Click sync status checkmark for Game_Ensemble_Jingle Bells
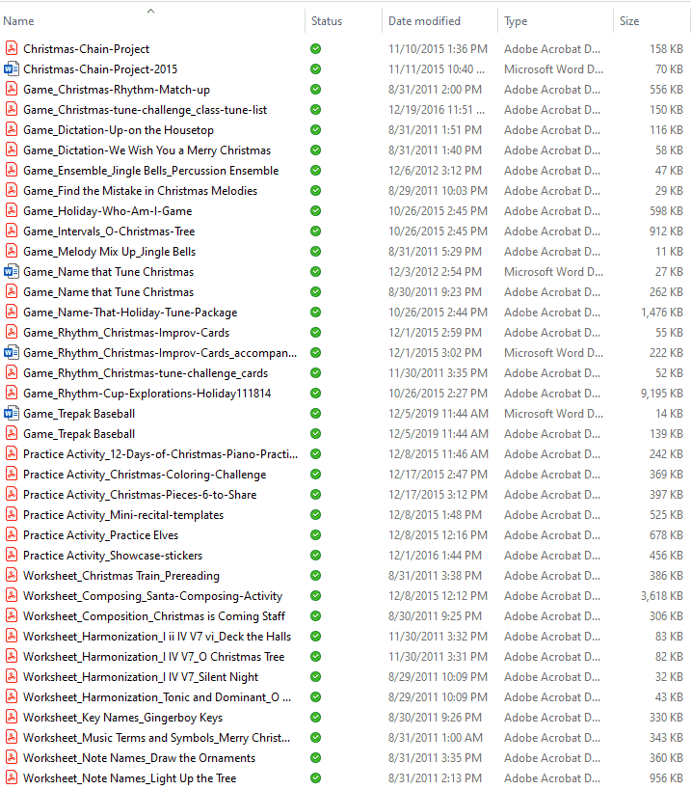This screenshot has height=790, width=691. [315, 171]
